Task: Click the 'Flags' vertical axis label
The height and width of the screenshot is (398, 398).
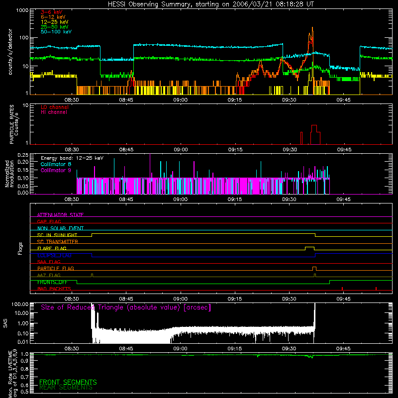Action: tap(20, 248)
